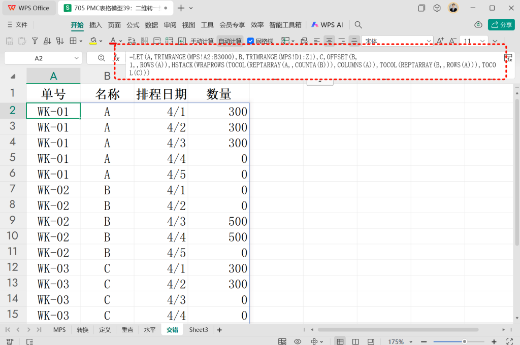Click the 3D cube icon in title bar
Screen dimensions: 520x345
pyautogui.click(x=437, y=8)
